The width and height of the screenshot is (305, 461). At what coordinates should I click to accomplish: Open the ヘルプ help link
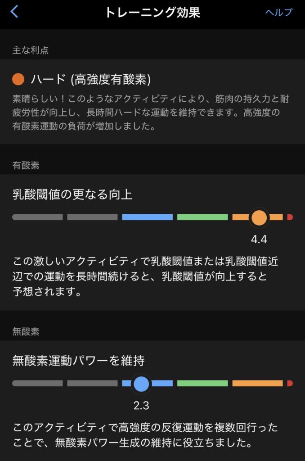[278, 12]
